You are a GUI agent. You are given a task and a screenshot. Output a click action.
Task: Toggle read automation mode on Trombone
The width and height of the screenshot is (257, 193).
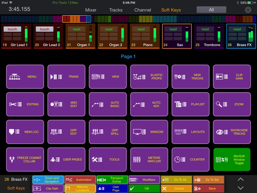(205, 29)
